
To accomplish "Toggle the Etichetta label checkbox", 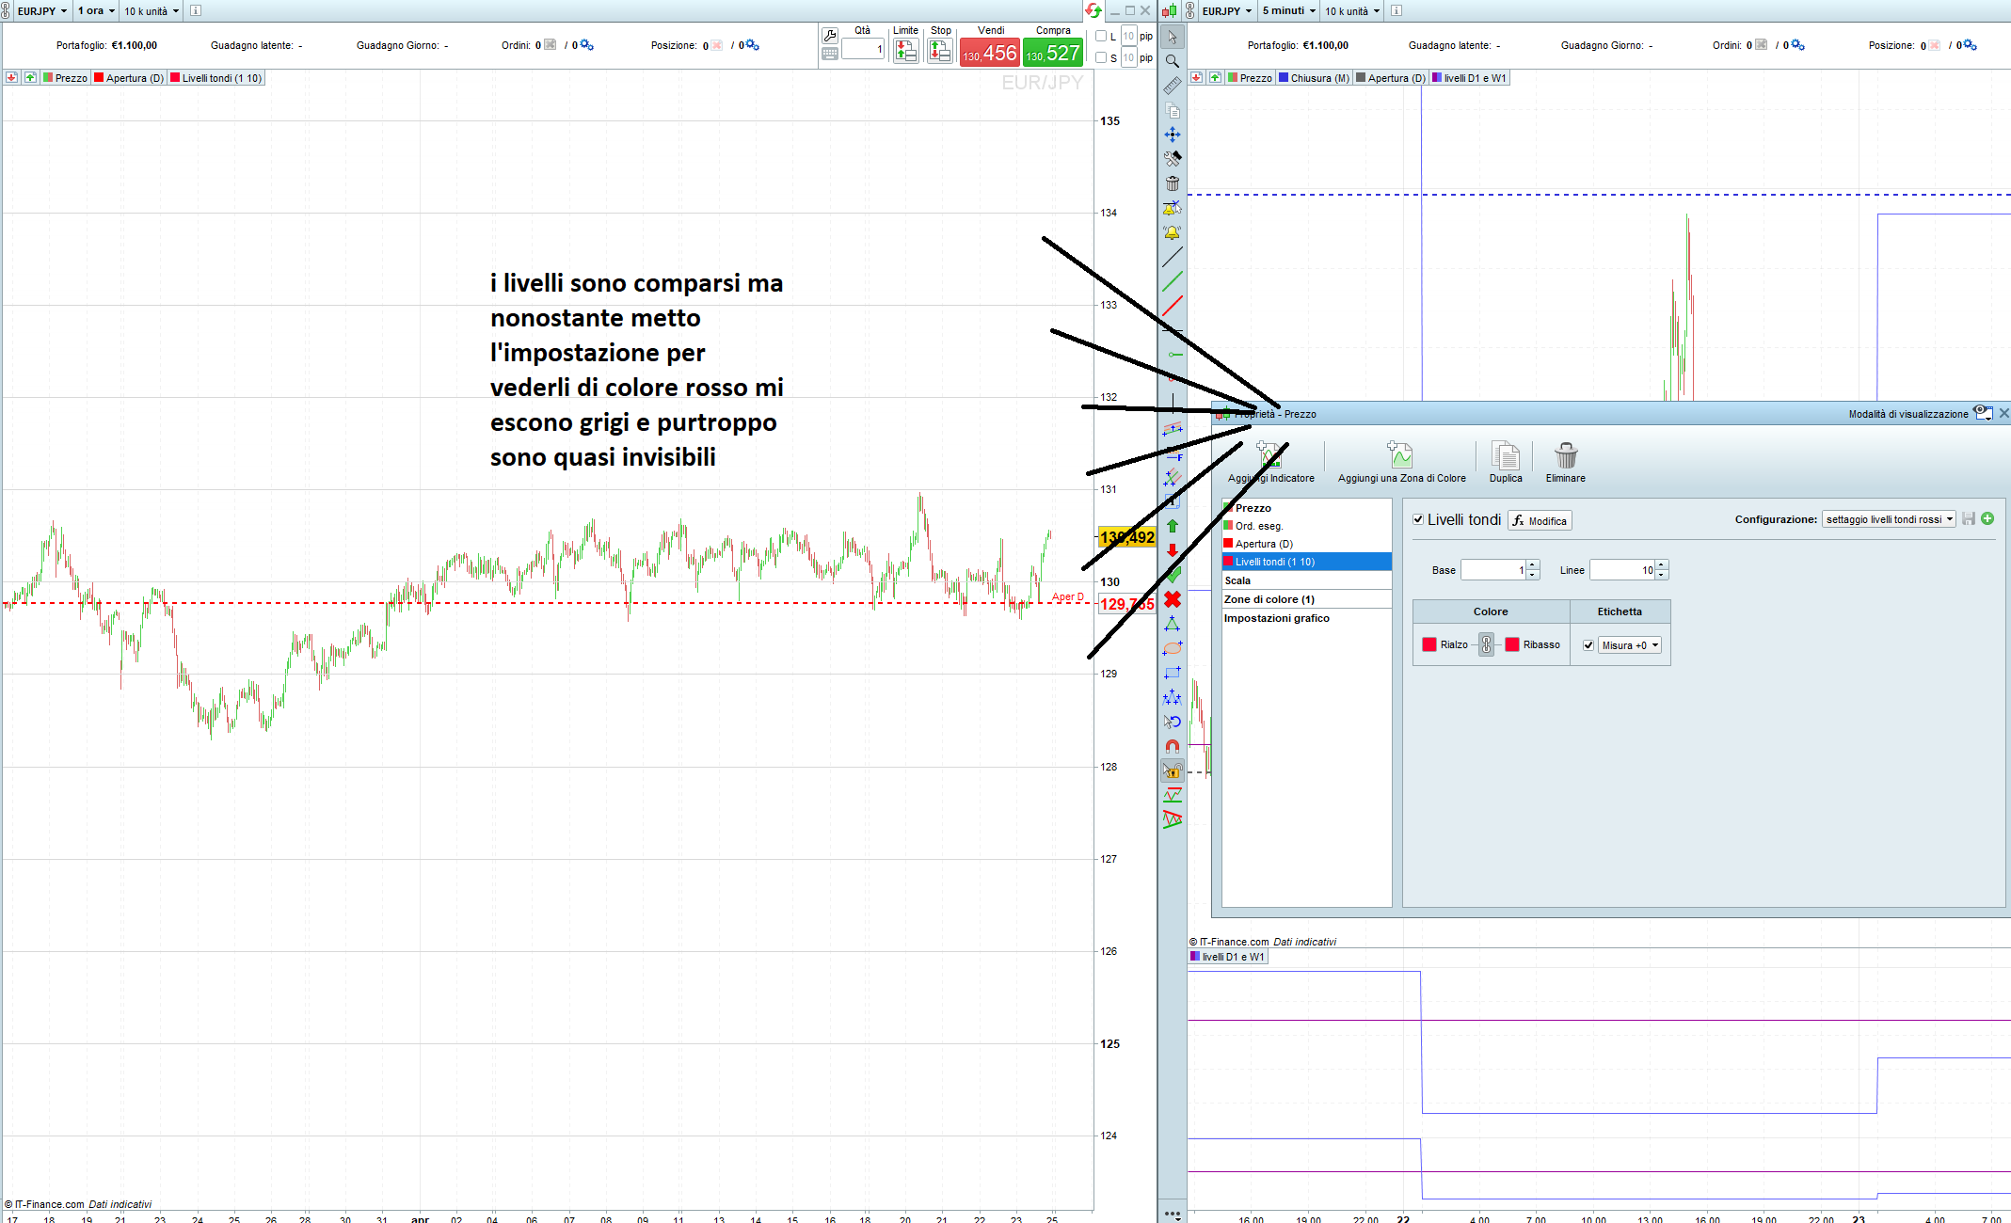I will (x=1588, y=645).
